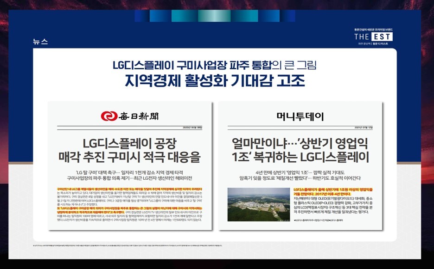Click the first highlighted paragraph in Maeil Shinmun article
This screenshot has height=269, width=434.
point(129,189)
